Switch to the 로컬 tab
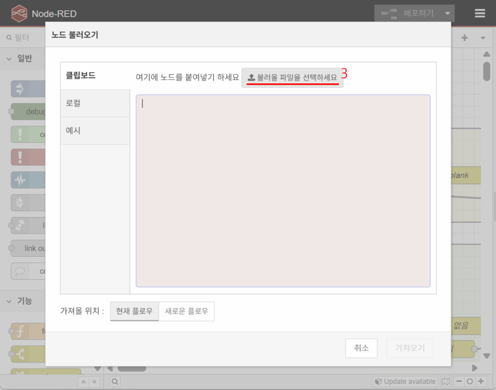This screenshot has height=390, width=496. coord(95,103)
